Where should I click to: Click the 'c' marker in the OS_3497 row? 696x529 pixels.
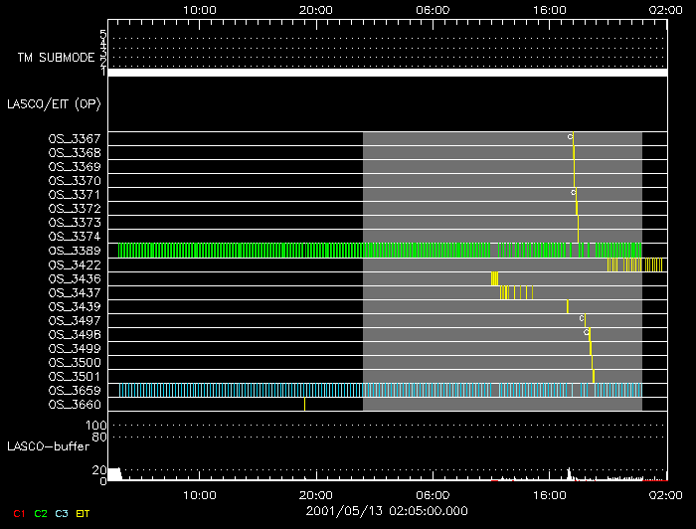582,318
